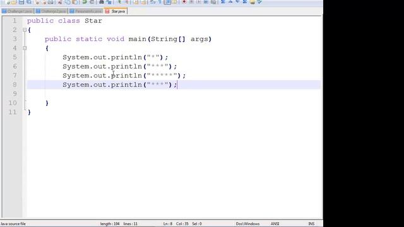Click 'Java source file' in status bar
Image resolution: width=404 pixels, height=227 pixels.
click(13, 224)
